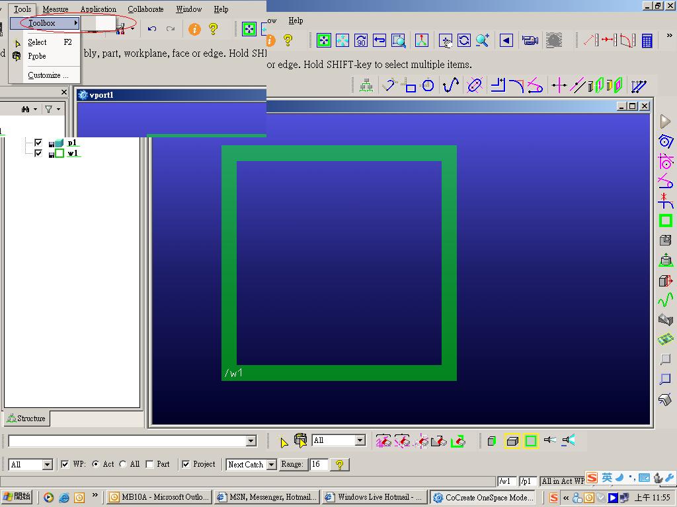Uncheck the p1 part checkbox
The height and width of the screenshot is (507, 677).
coord(38,143)
